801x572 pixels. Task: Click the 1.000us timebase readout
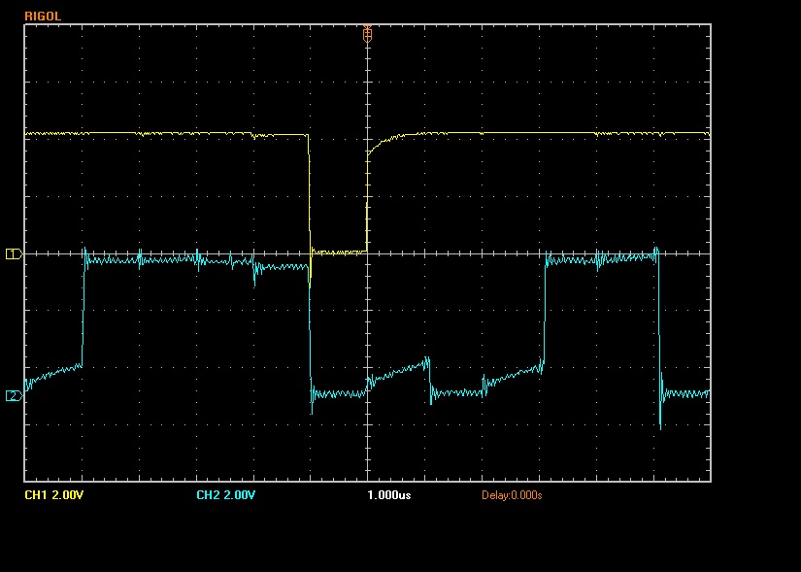point(388,495)
